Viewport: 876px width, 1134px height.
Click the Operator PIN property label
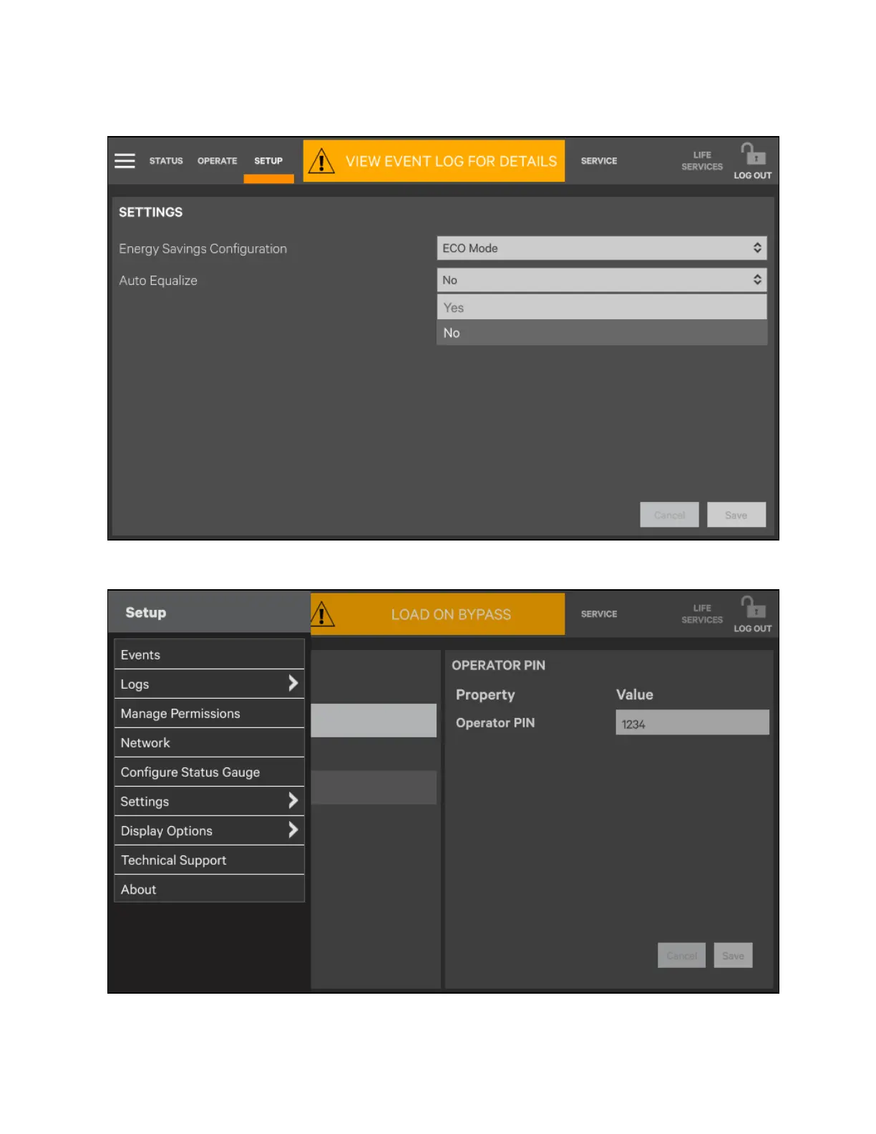pyautogui.click(x=495, y=723)
